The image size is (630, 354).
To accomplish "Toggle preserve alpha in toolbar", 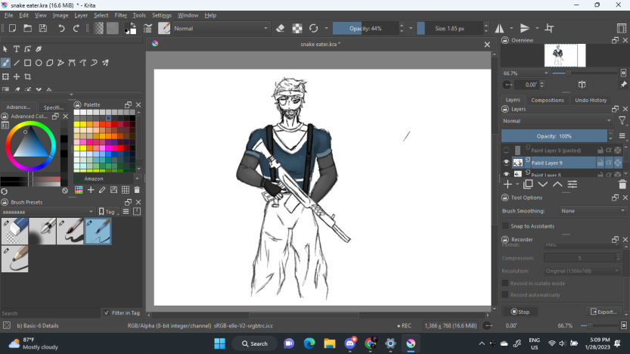I will [x=297, y=28].
